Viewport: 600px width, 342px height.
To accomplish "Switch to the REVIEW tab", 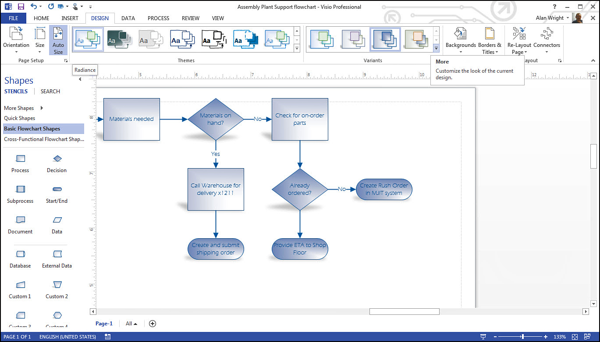I will pos(191,18).
